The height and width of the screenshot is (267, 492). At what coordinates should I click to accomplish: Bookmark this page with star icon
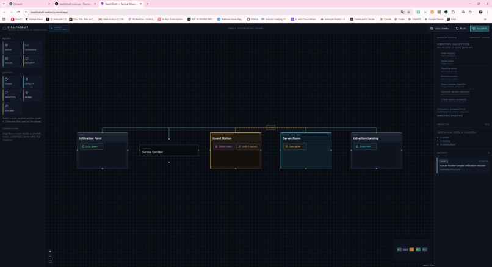tap(408, 12)
